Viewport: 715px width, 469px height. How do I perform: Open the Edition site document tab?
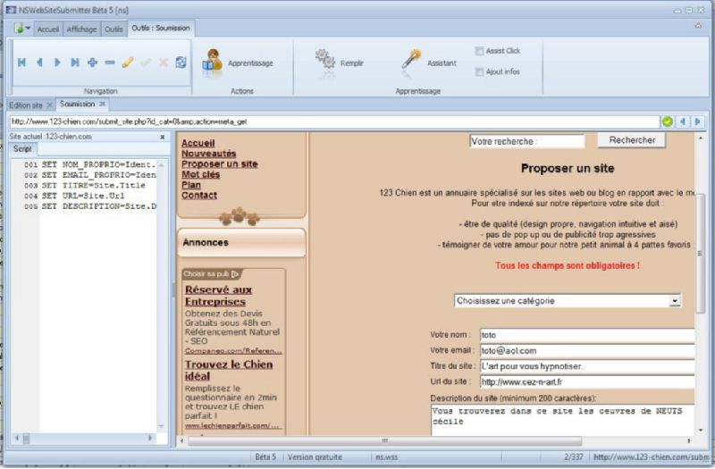(26, 105)
